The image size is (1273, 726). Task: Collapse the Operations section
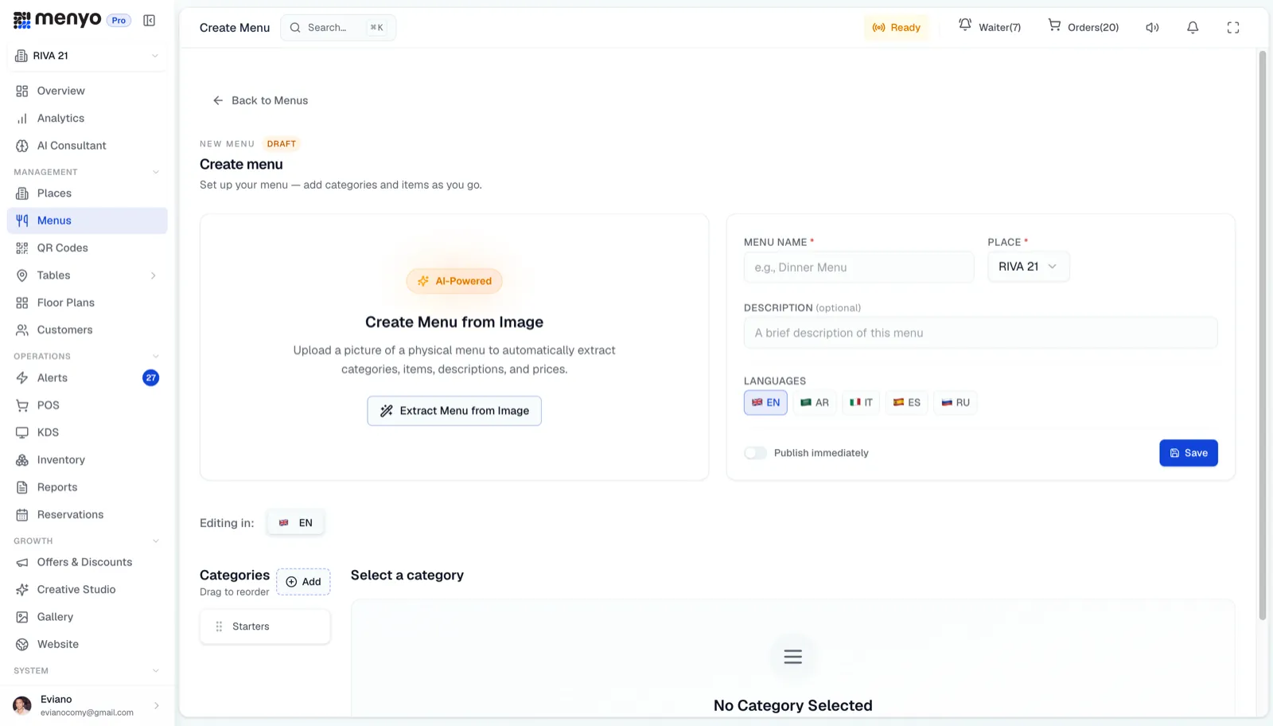coord(155,356)
